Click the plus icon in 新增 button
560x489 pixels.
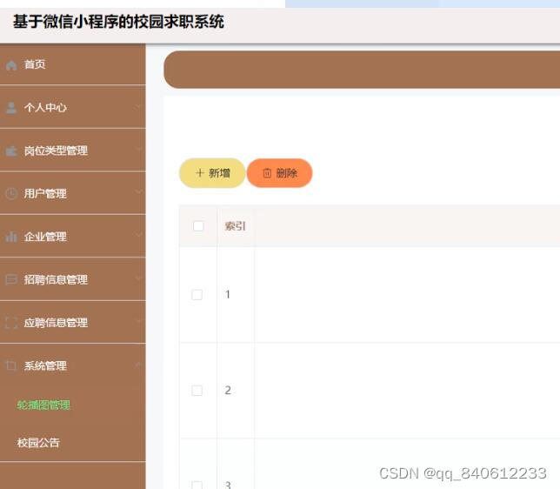[x=200, y=173]
